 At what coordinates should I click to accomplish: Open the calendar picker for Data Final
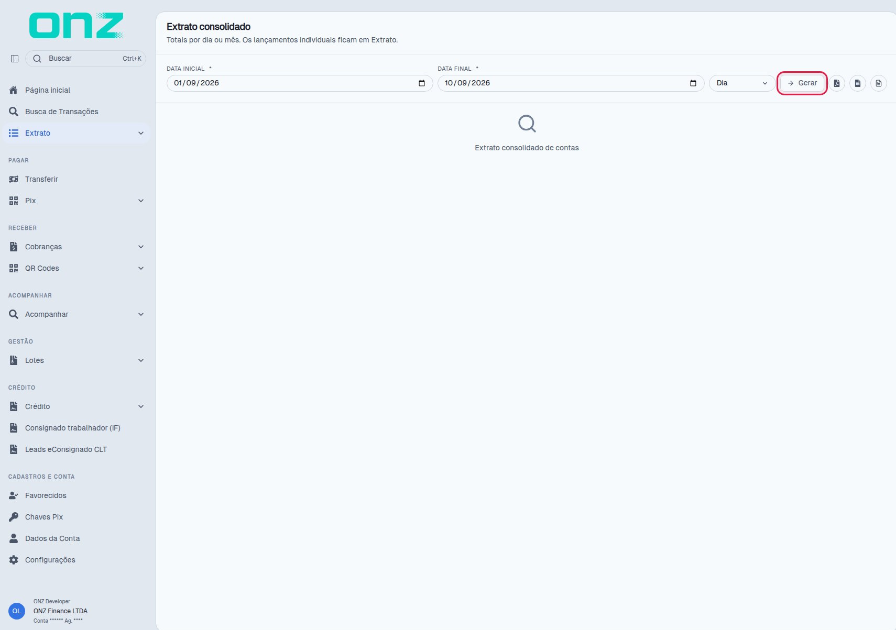click(693, 83)
